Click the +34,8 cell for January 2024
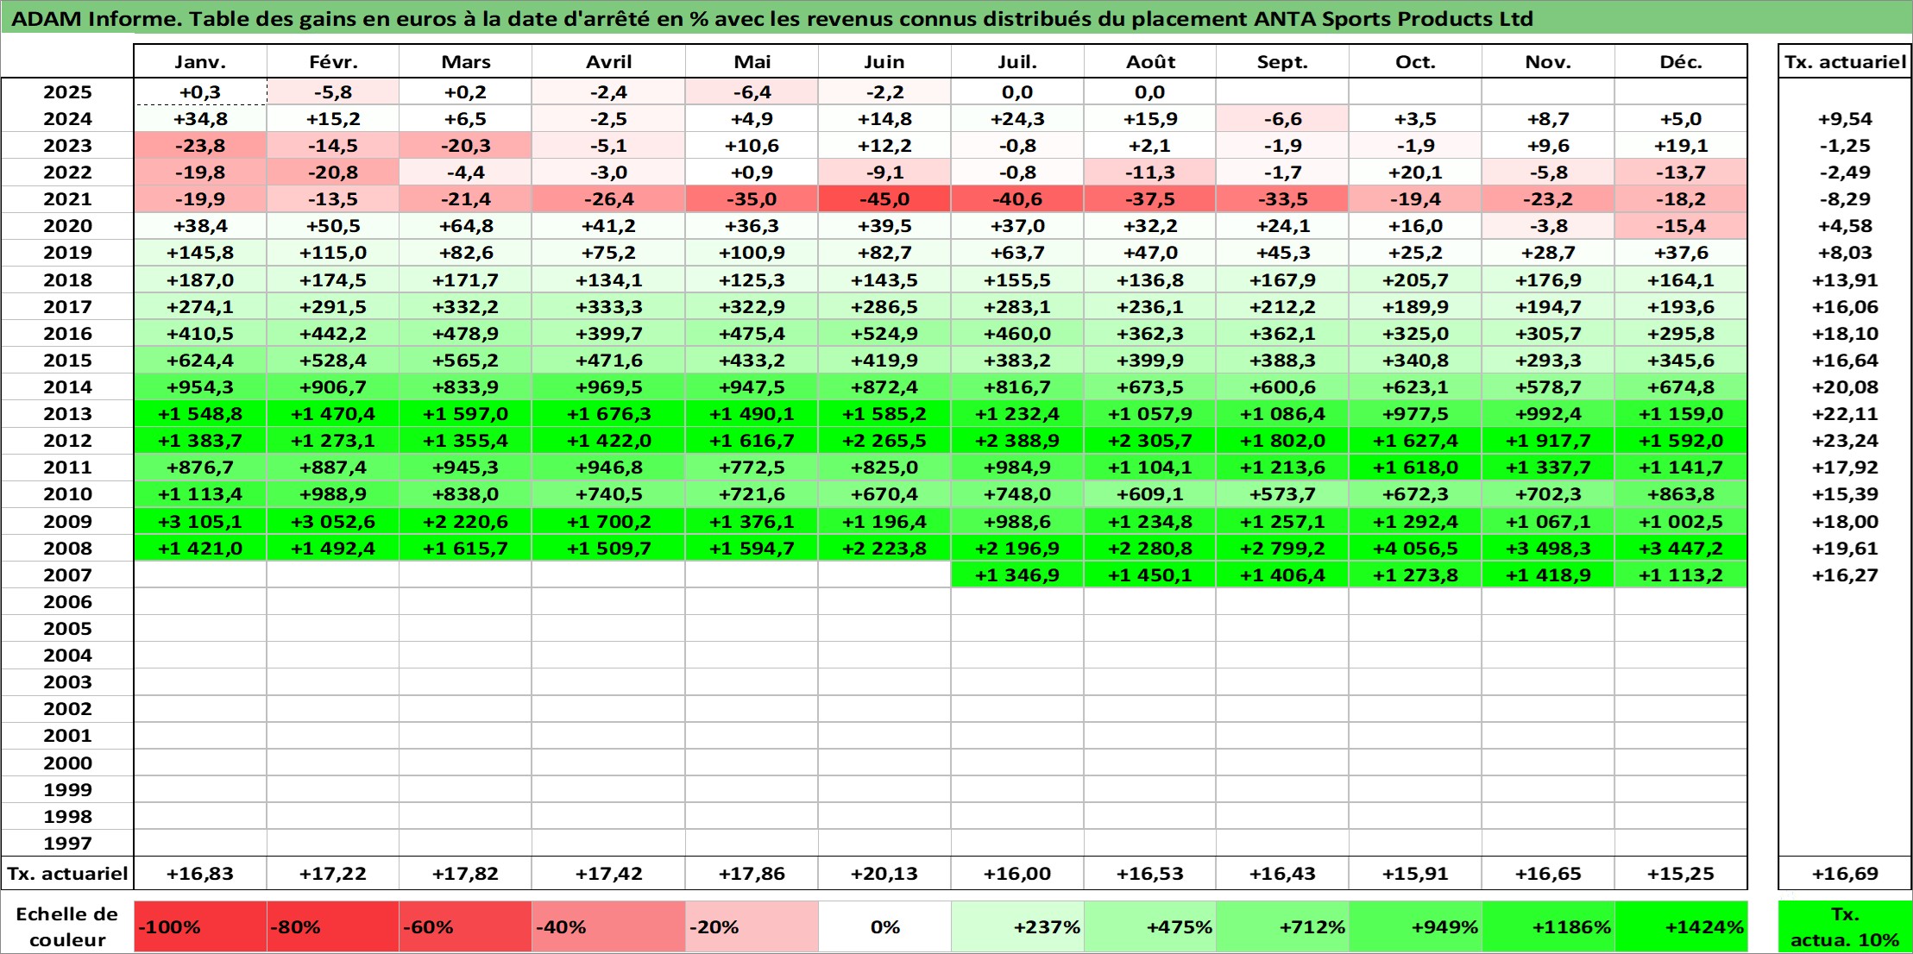Image resolution: width=1913 pixels, height=954 pixels. pyautogui.click(x=200, y=119)
